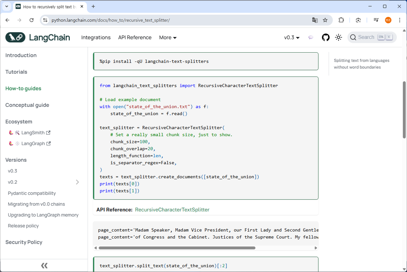Open Ecosystem section in sidebar
The height and width of the screenshot is (272, 407).
pos(19,122)
